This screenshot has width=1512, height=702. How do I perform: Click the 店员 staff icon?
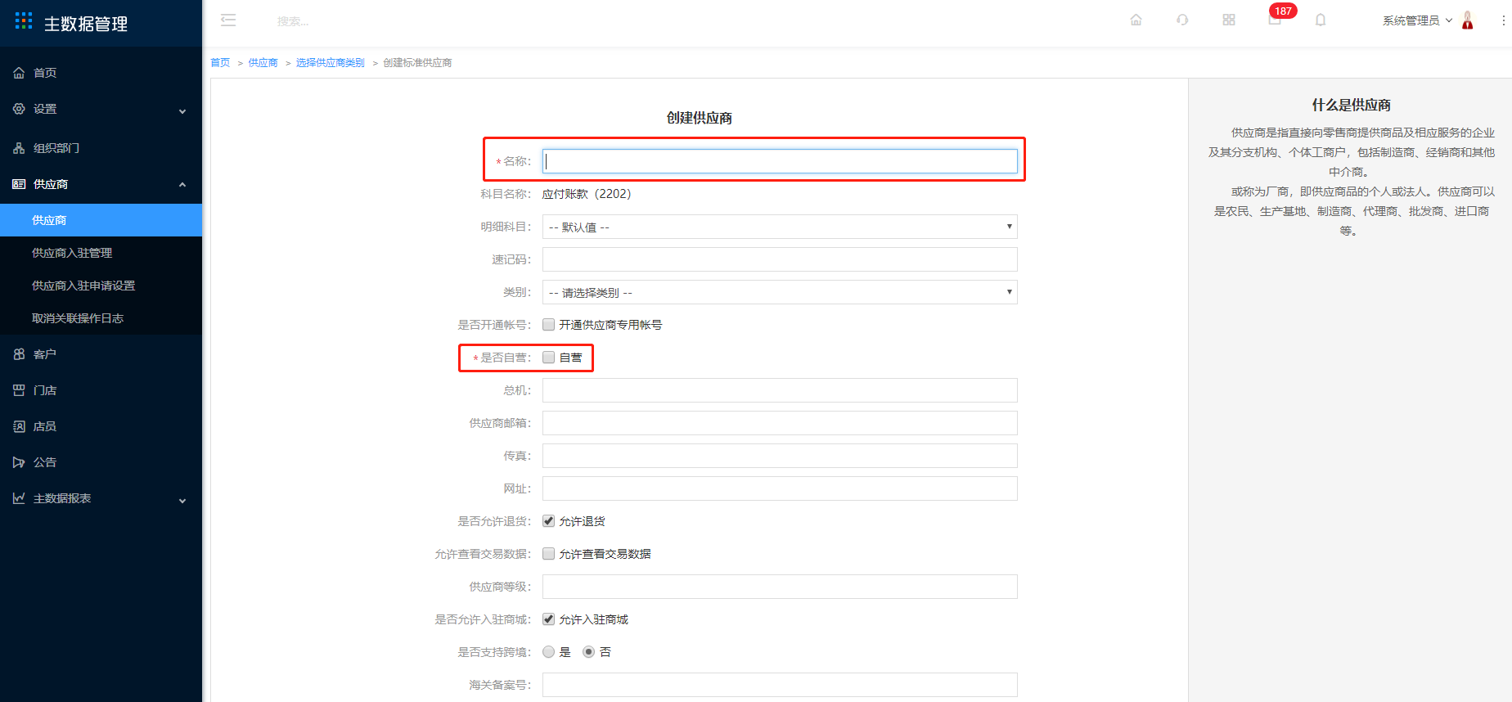19,426
